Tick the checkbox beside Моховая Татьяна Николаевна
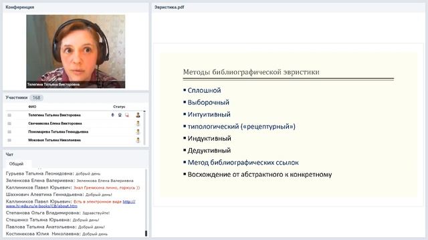 point(9,141)
